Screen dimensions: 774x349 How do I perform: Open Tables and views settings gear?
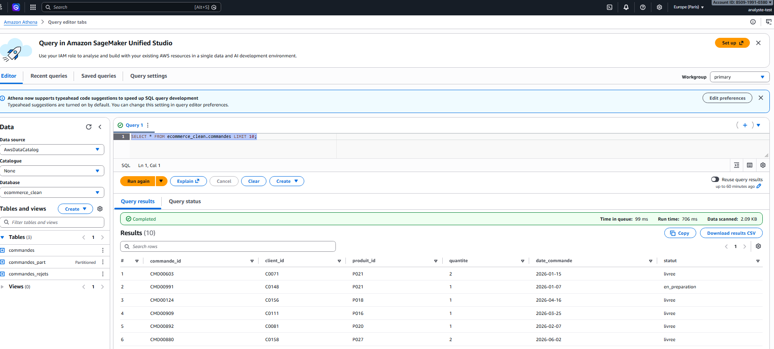[100, 209]
